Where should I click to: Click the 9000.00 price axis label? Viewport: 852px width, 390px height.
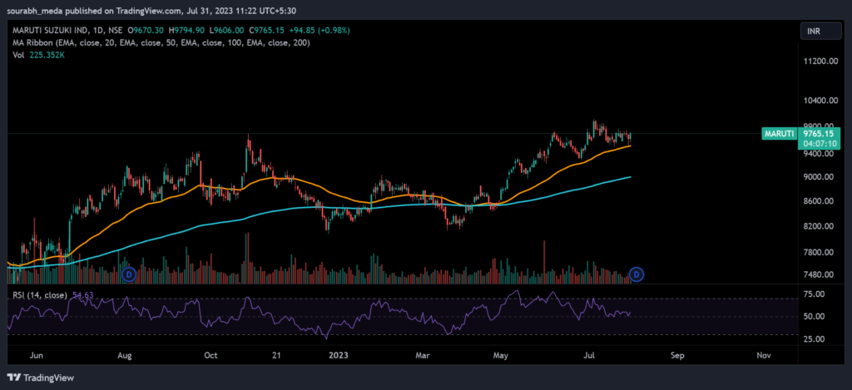pos(818,177)
